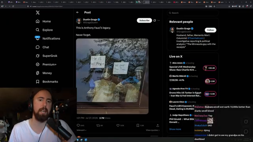Go back with the Post arrow
Screen dimensions: 253x142
[x=77, y=12]
